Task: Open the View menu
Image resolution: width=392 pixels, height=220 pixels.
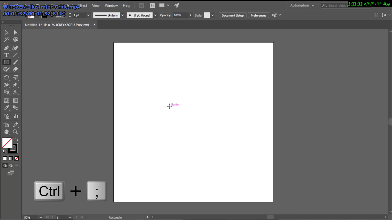Action: coord(96,5)
